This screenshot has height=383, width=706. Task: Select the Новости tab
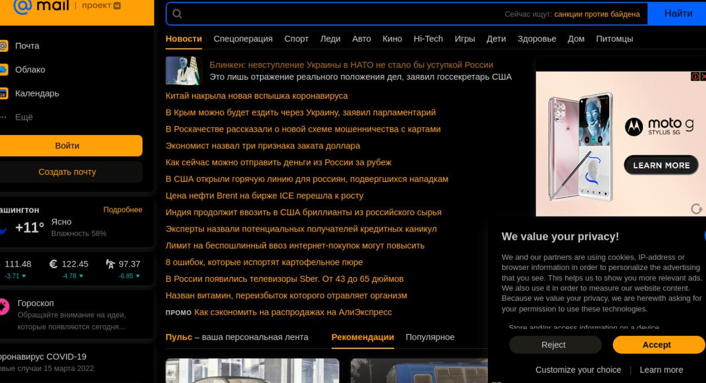[183, 39]
